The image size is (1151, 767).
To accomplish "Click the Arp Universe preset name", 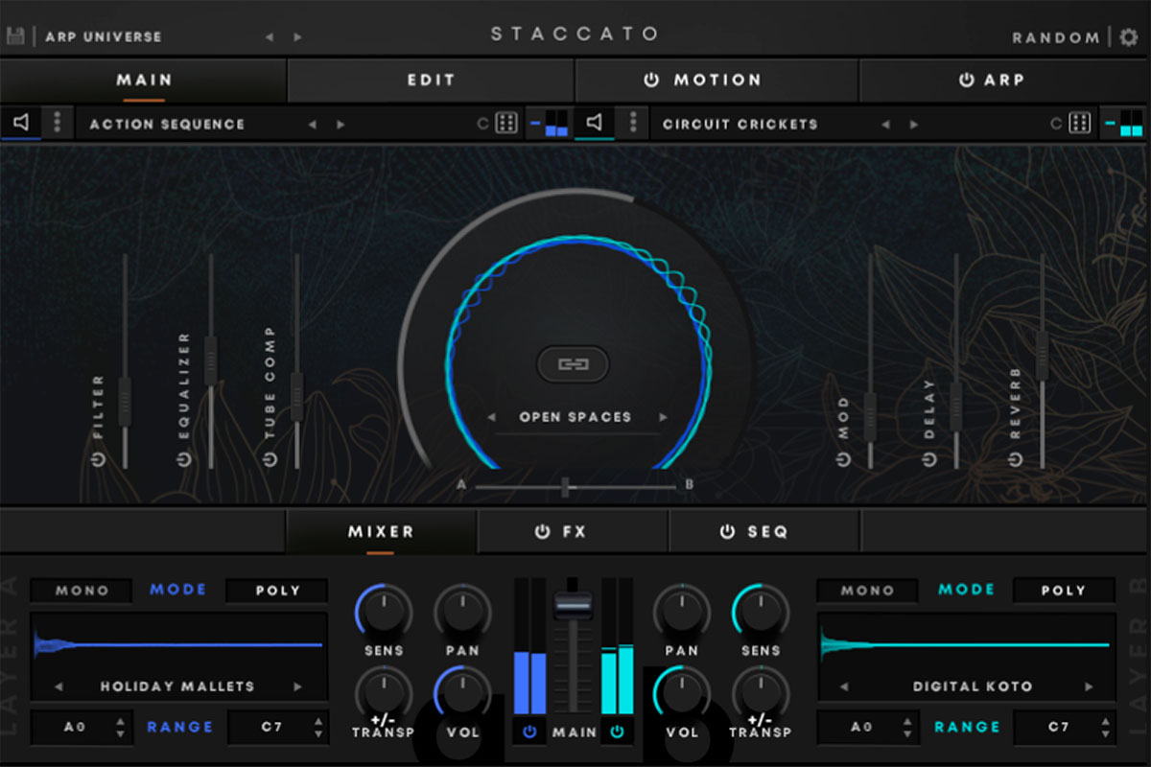I will [104, 37].
